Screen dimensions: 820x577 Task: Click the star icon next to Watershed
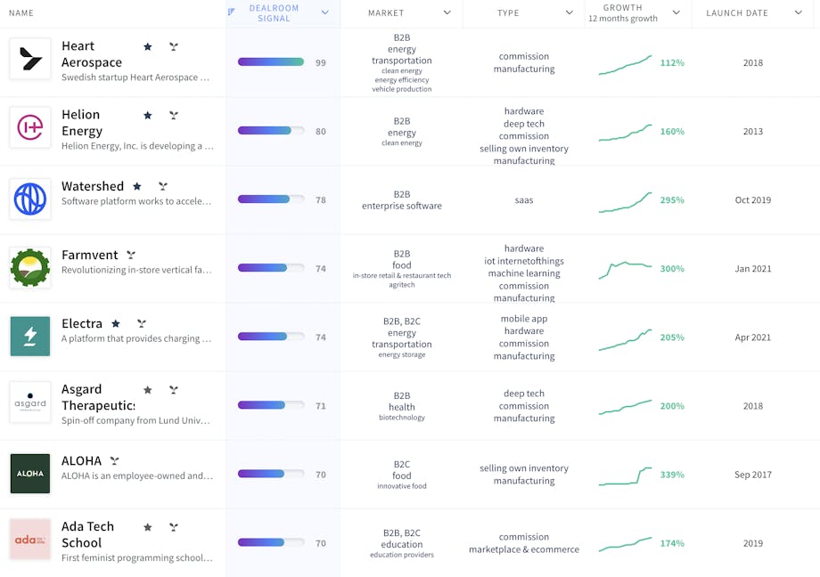(137, 186)
